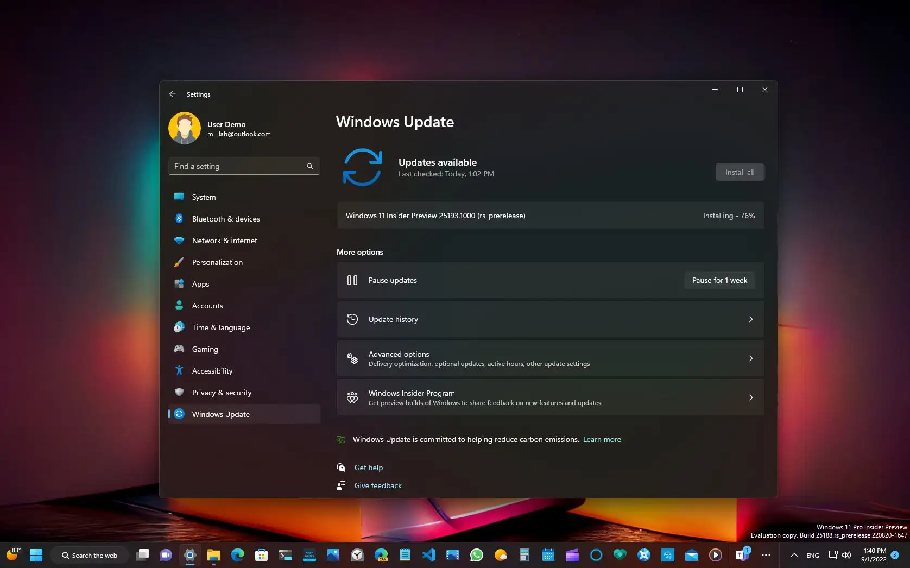910x568 pixels.
Task: Open Network & internet category
Action: pyautogui.click(x=244, y=241)
